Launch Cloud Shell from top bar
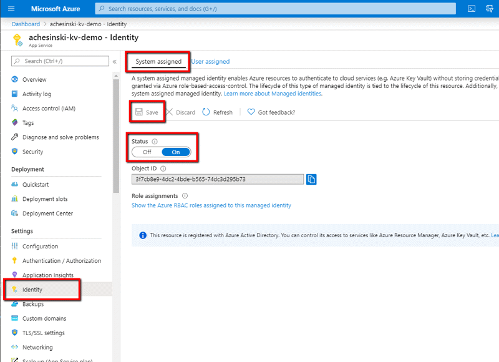Image resolution: width=499 pixels, height=362 pixels. 472,9
